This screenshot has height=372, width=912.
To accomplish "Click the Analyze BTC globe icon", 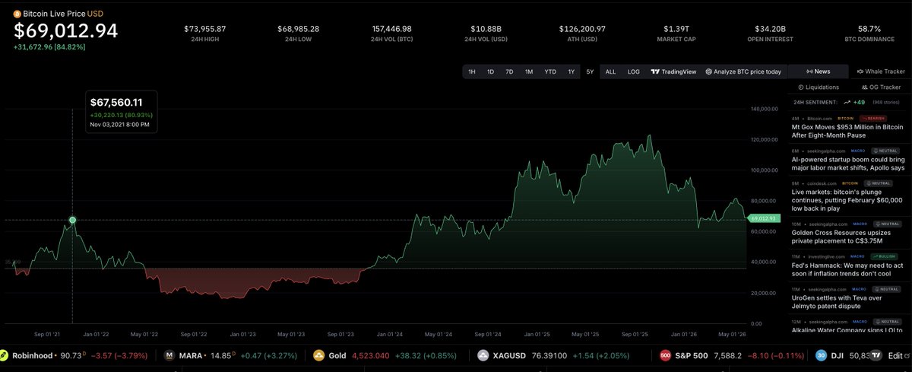I will coord(709,72).
